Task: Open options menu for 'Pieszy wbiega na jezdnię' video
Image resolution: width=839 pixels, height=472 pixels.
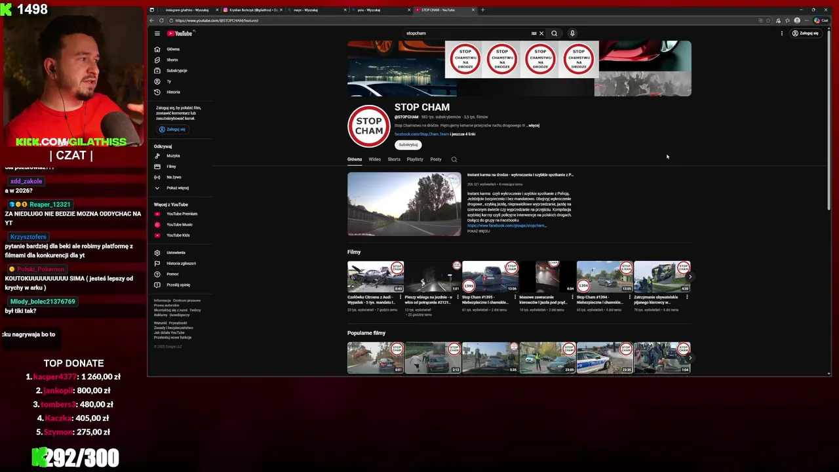Action: 458,297
